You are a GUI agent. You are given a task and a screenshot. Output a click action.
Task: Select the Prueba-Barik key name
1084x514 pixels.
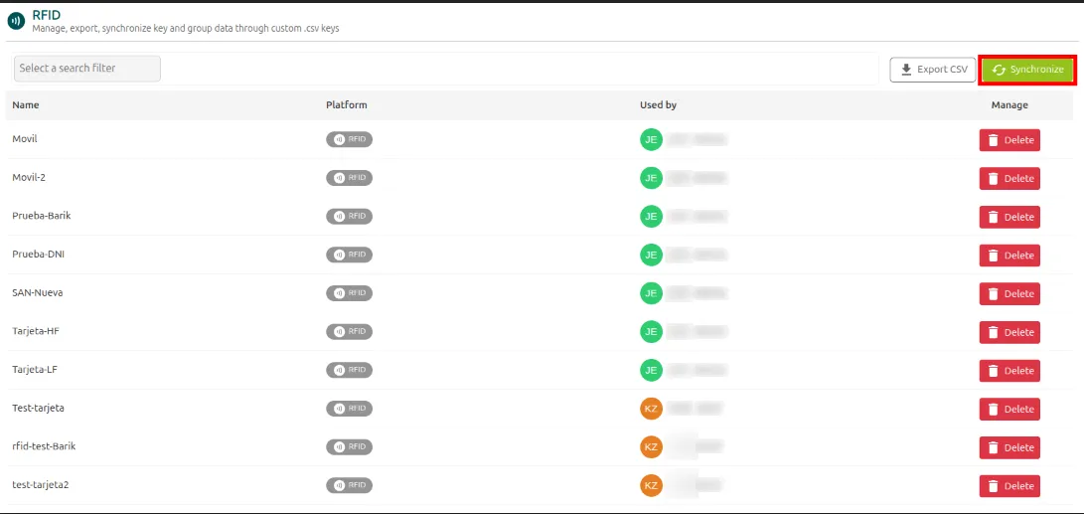tap(42, 216)
